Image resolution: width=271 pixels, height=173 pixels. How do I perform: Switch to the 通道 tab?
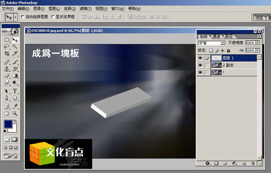pyautogui.click(x=216, y=36)
